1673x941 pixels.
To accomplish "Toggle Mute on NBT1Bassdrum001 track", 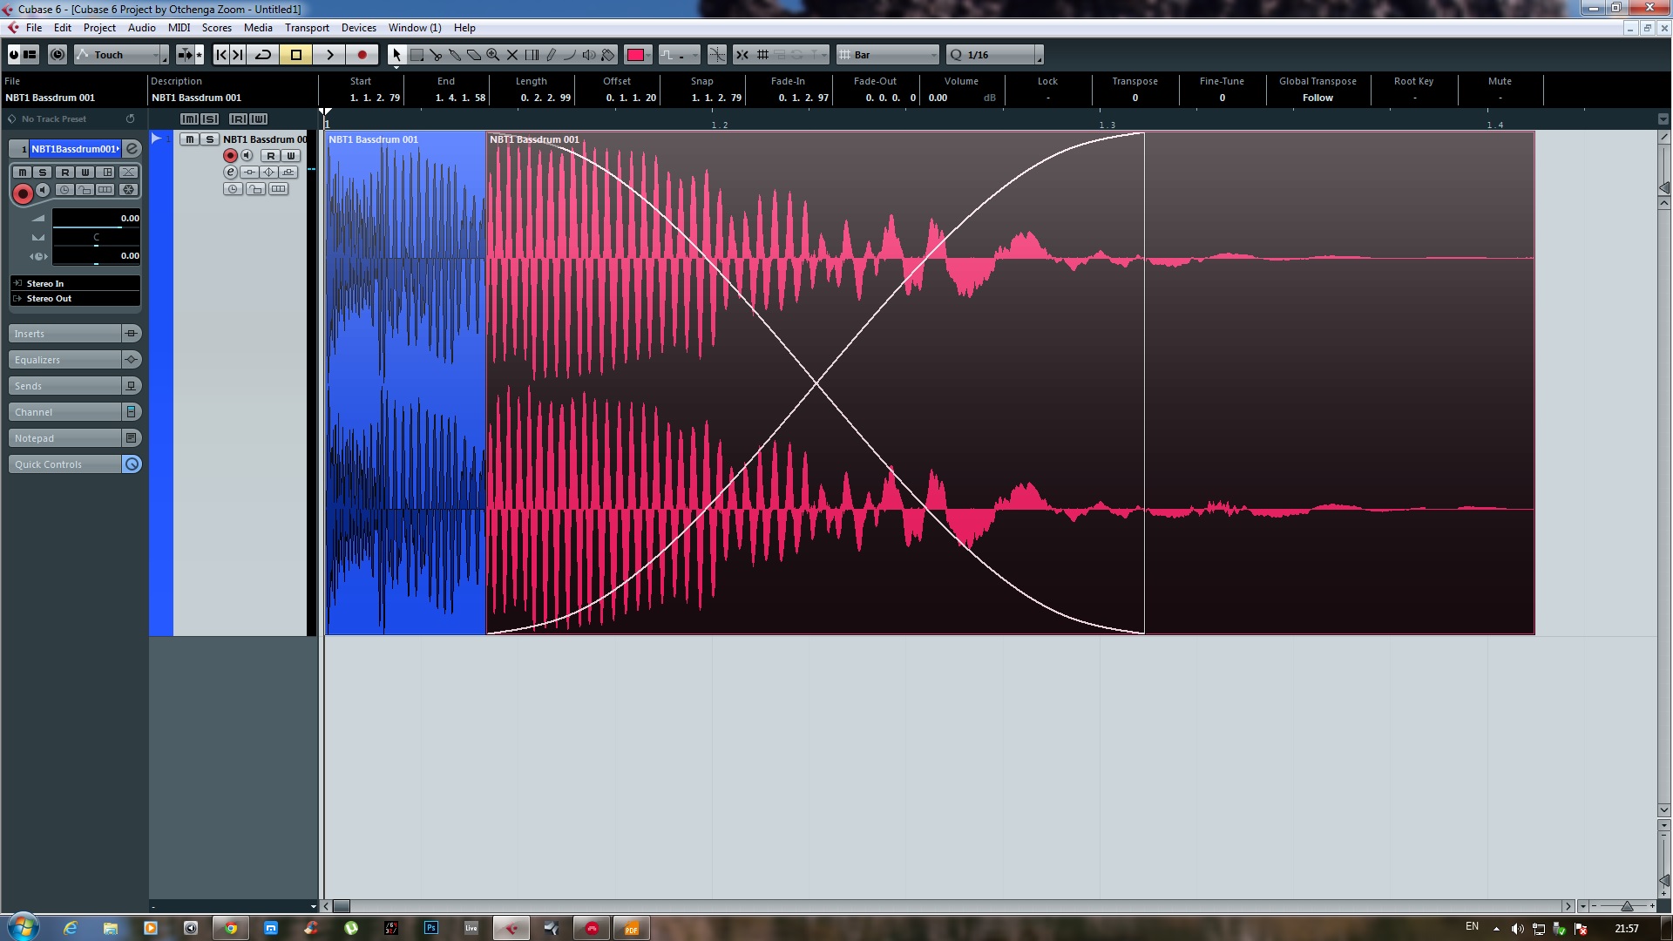I will (x=23, y=171).
